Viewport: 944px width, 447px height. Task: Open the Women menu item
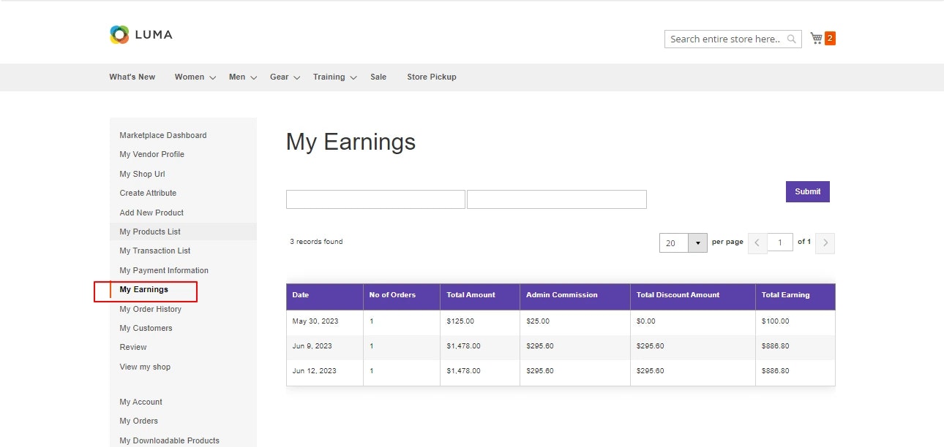[190, 77]
